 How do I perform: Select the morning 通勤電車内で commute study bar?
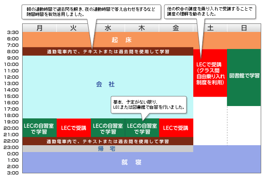point(108,52)
